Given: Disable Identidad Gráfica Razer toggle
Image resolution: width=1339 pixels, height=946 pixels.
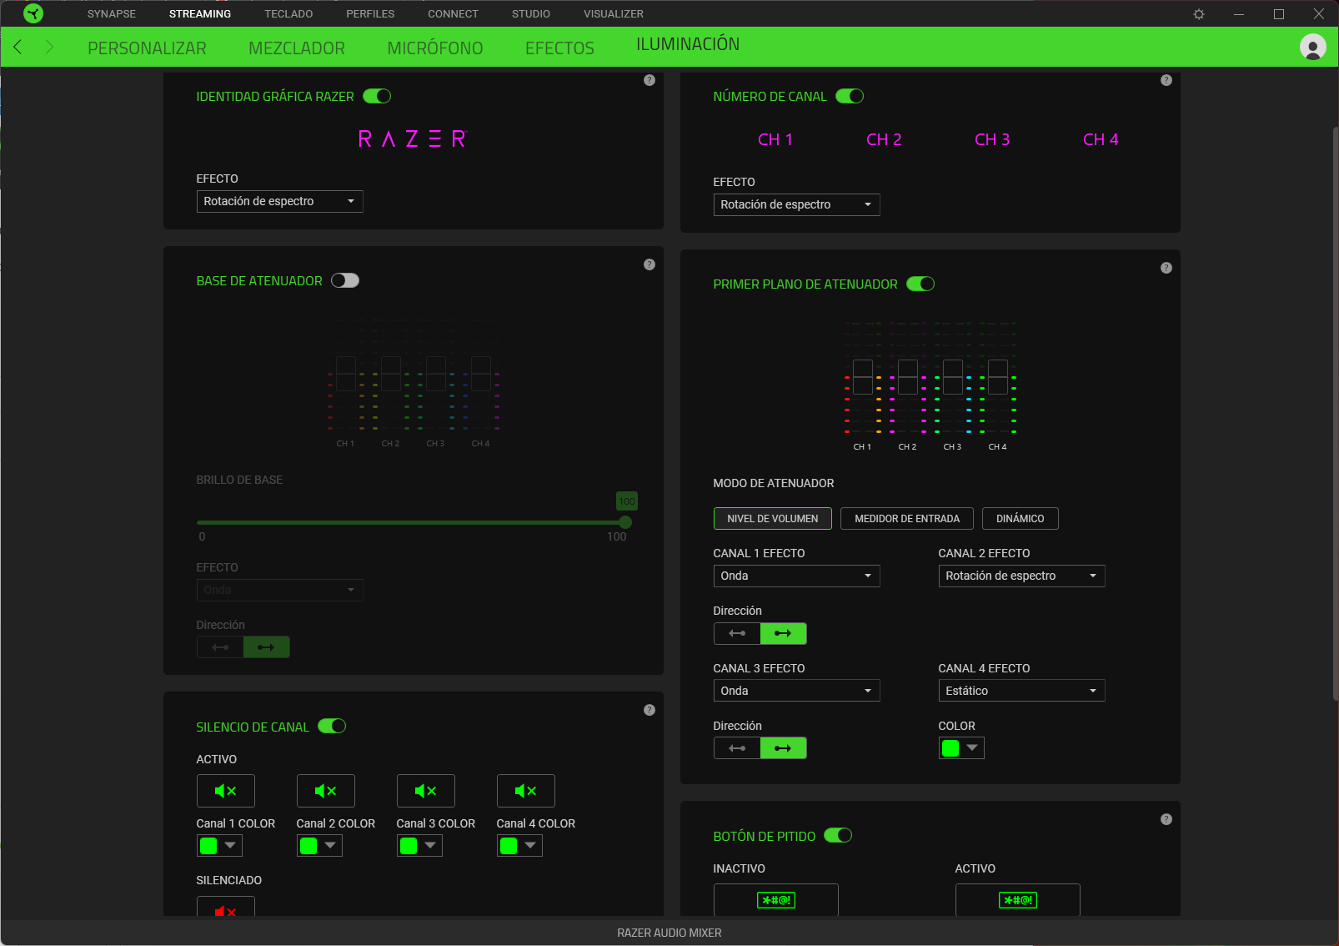Looking at the screenshot, I should (x=377, y=96).
